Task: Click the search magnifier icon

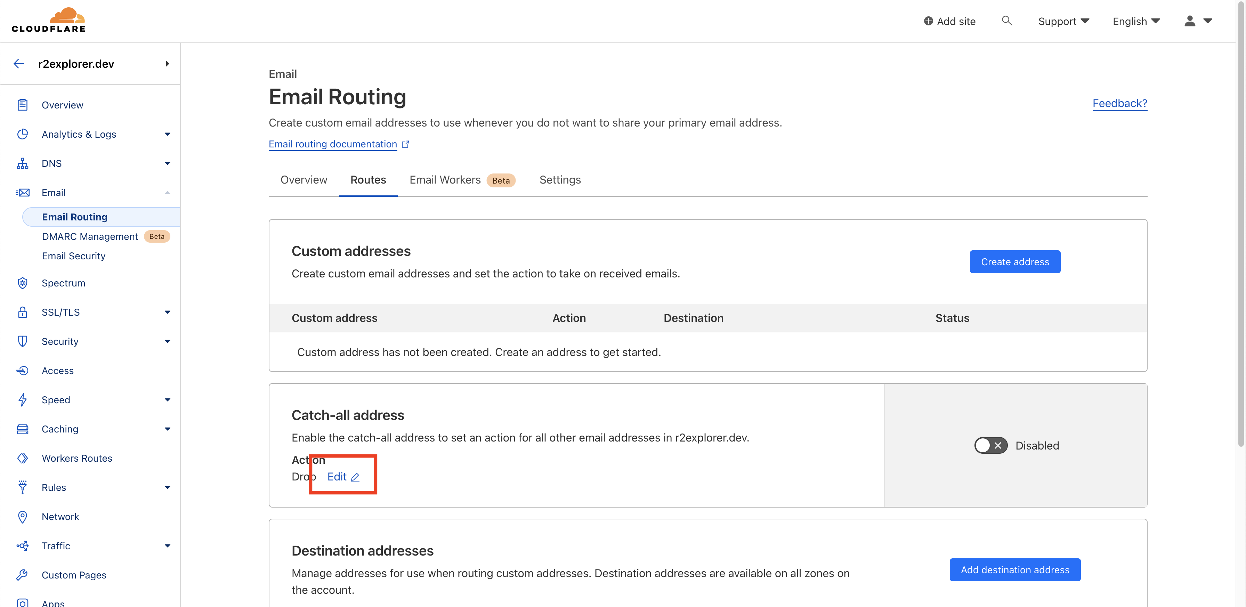Action: point(1006,21)
